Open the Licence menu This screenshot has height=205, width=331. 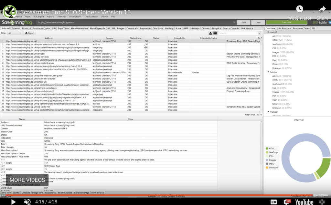(104, 17)
